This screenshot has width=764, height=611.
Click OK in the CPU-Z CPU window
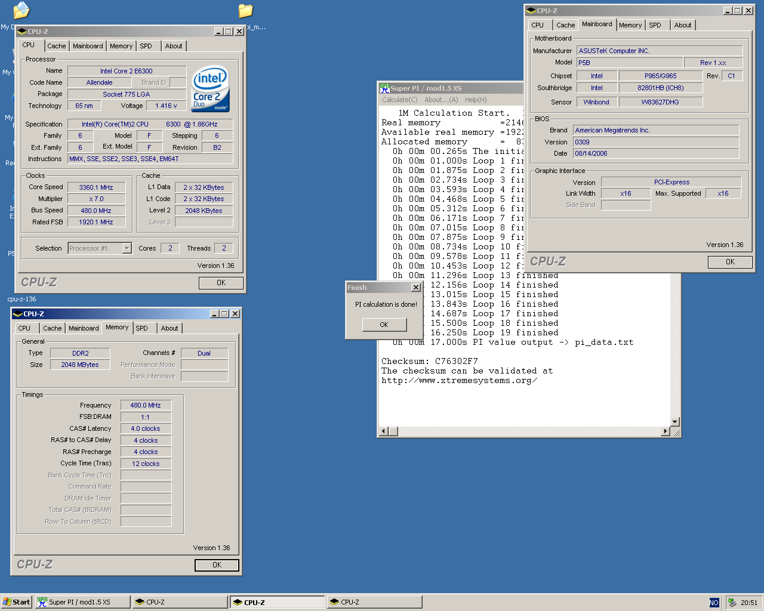pyautogui.click(x=221, y=283)
